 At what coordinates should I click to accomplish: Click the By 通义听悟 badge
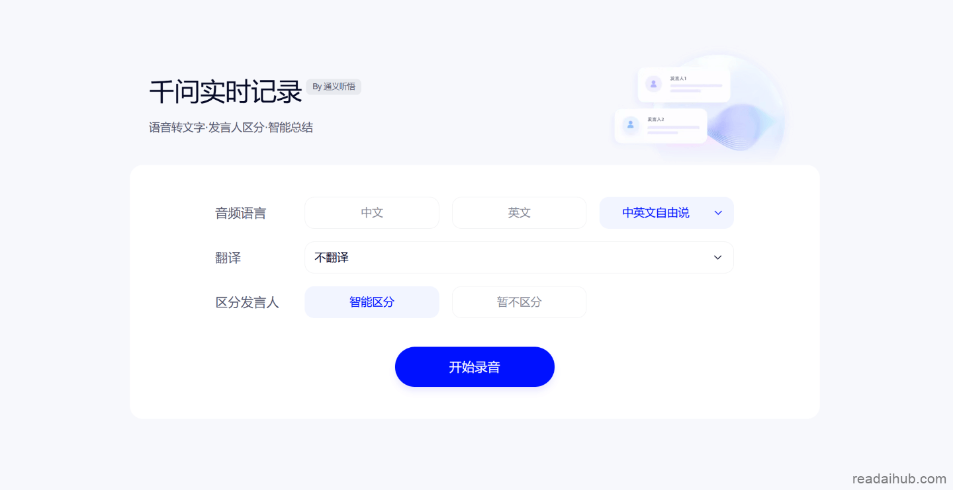coord(334,87)
